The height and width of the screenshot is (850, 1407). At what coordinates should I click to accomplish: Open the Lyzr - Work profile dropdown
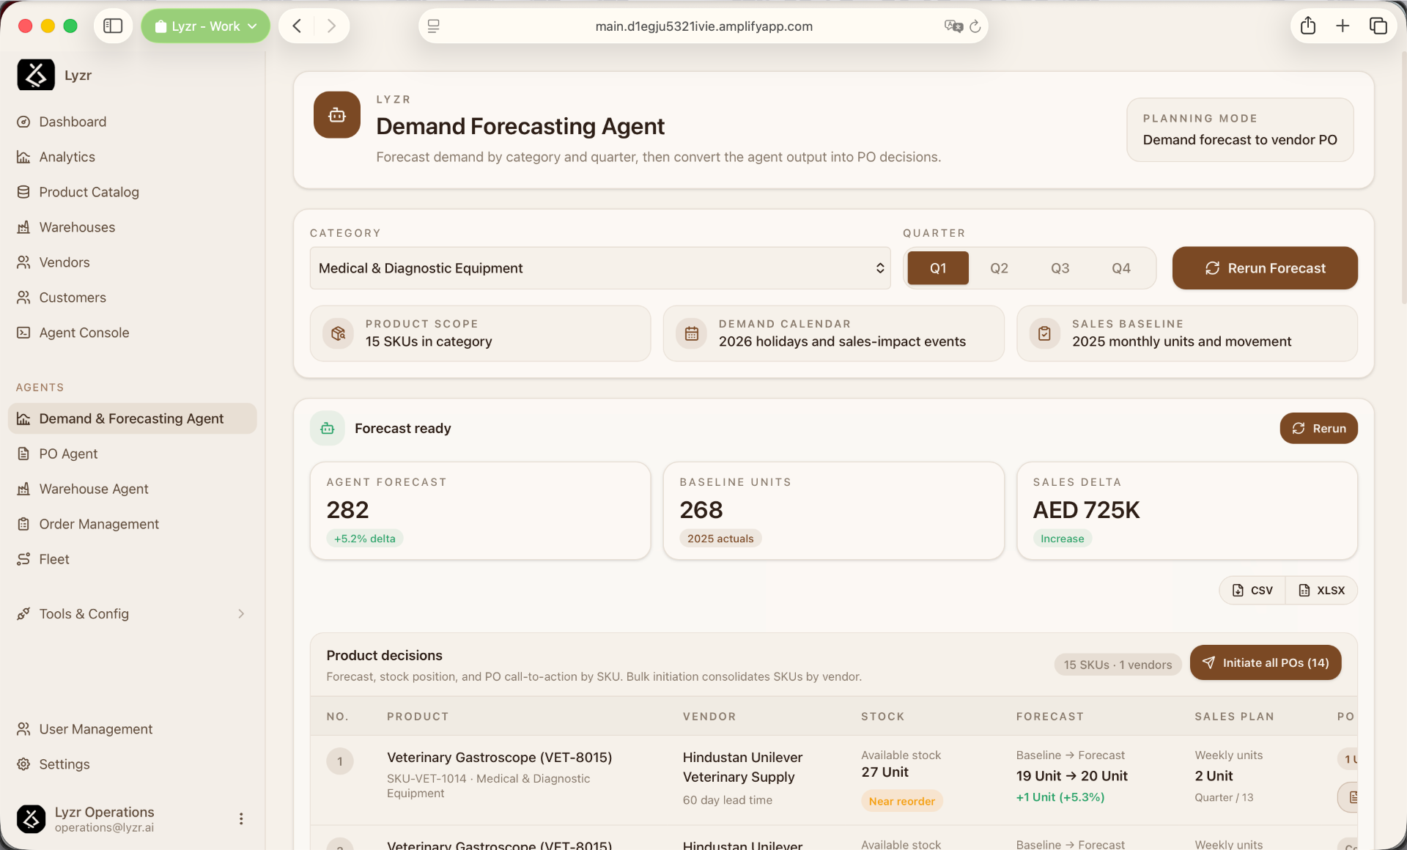205,26
